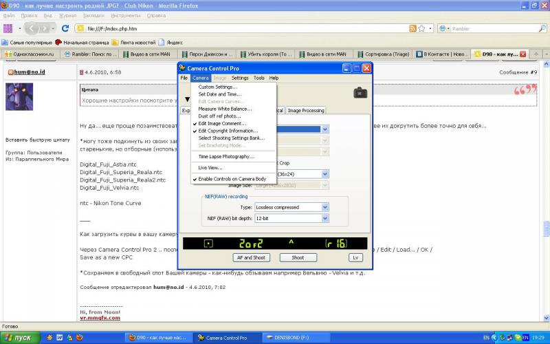Image resolution: width=550 pixels, height=344 pixels.
Task: Toggle Enable Controls on Camera Body
Action: tap(232, 179)
